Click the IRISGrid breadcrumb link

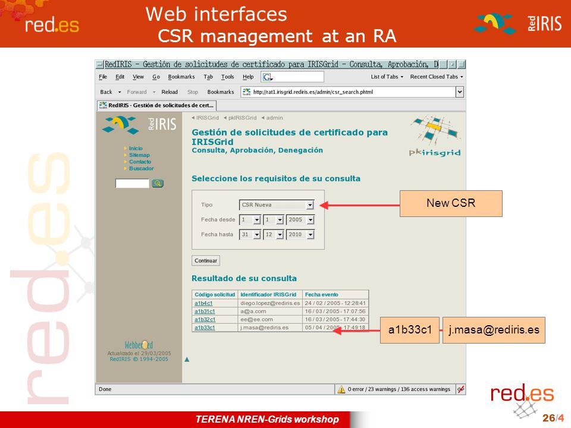(207, 118)
